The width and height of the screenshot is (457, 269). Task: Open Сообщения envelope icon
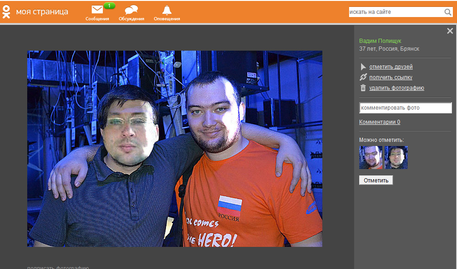click(x=97, y=10)
